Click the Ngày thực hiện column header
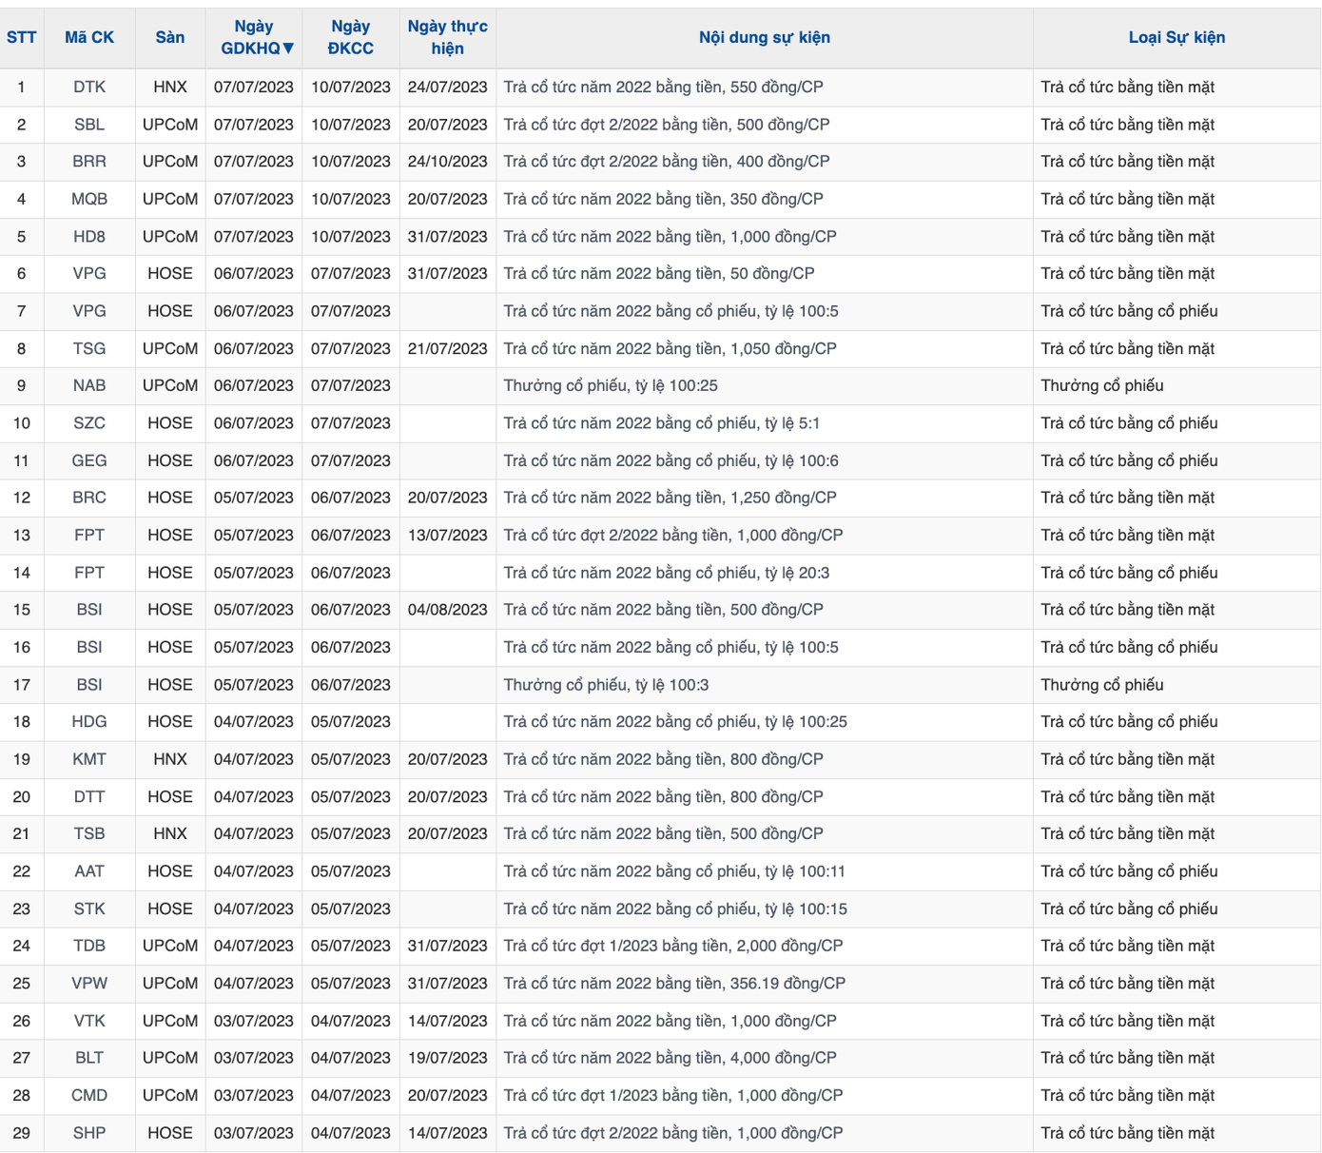1322x1153 pixels. click(x=447, y=38)
